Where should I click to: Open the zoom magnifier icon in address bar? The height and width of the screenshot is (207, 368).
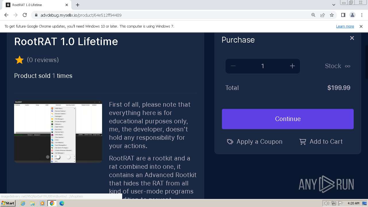point(313,15)
